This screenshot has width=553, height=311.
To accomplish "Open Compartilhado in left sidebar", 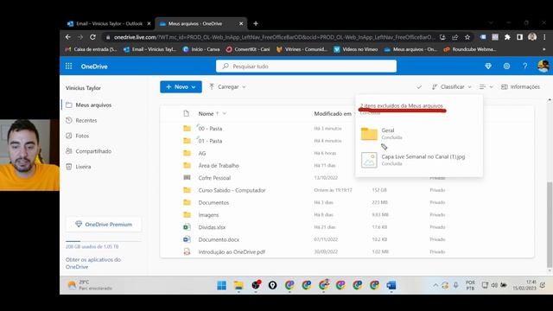I will [x=93, y=151].
